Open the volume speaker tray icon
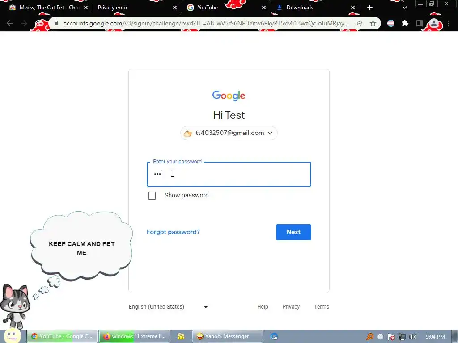Screen dimensions: 458x343 tap(412, 337)
